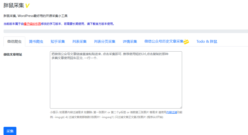Open the 列表分页采集 tab
The image size is (248, 135).
tap(104, 42)
